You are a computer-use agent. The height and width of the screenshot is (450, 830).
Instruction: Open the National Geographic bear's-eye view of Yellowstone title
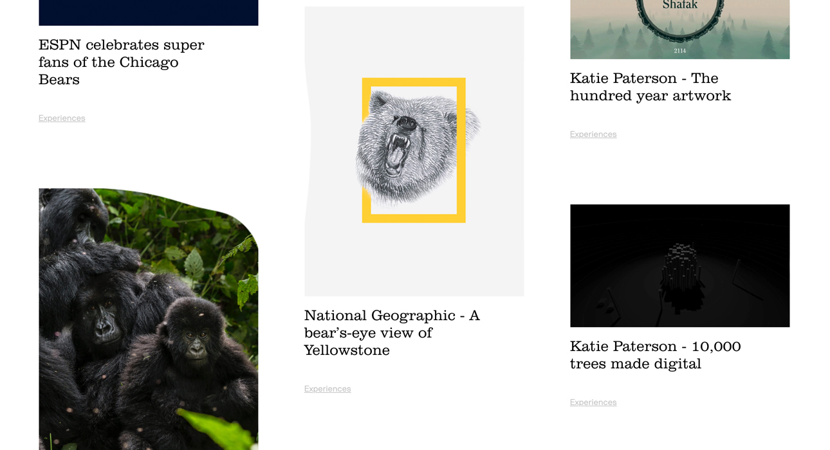pos(392,333)
